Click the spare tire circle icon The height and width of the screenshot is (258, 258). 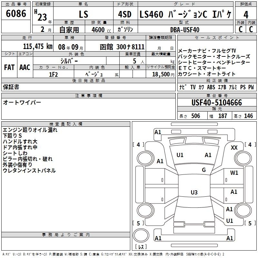141,235
